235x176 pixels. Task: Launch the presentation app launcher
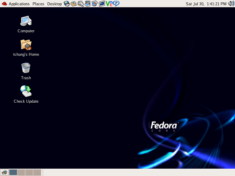click(x=88, y=4)
